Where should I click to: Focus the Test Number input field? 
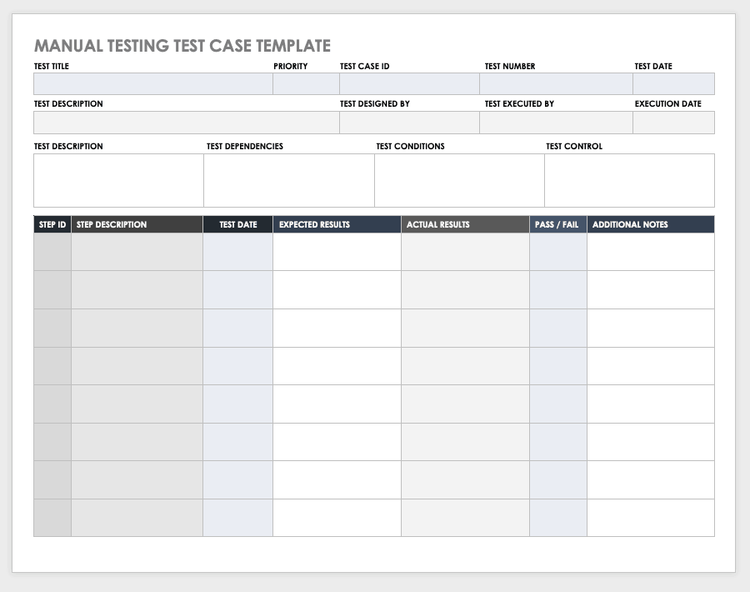556,84
